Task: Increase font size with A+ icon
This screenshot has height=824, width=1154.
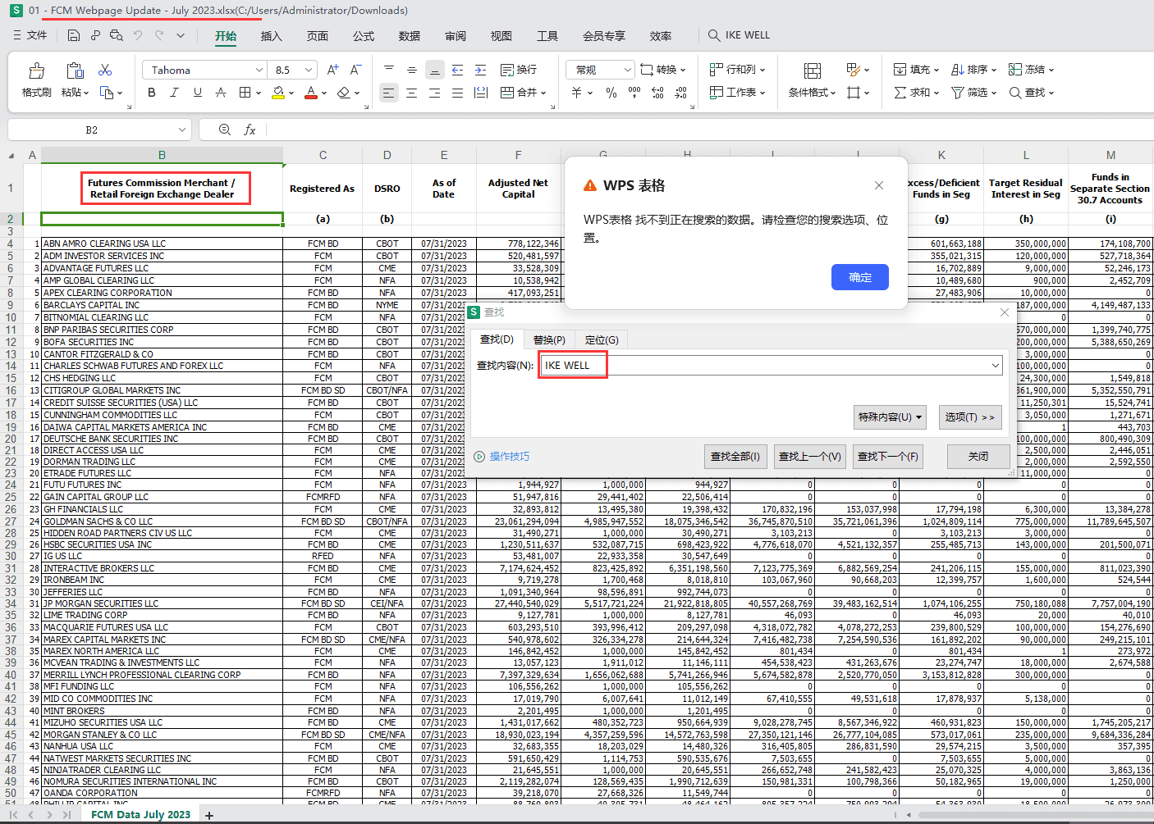Action: [332, 70]
